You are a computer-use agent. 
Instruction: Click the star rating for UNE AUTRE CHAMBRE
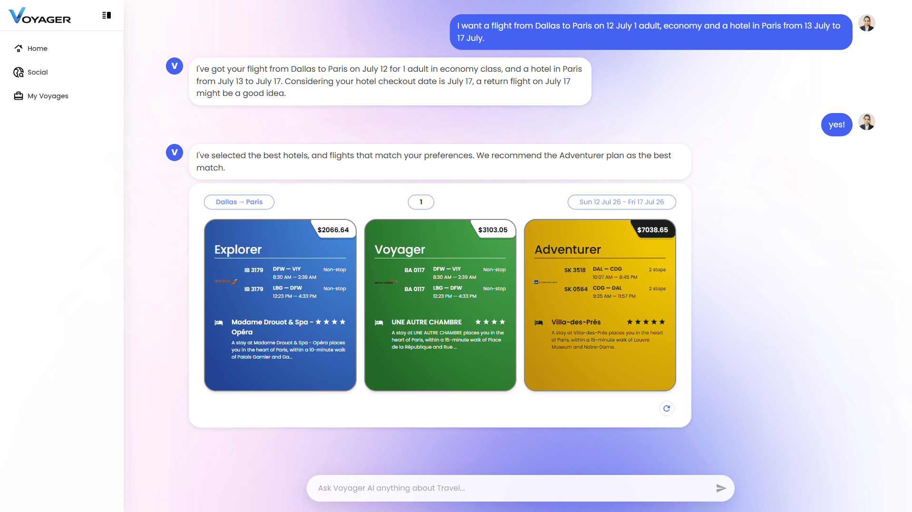point(490,322)
